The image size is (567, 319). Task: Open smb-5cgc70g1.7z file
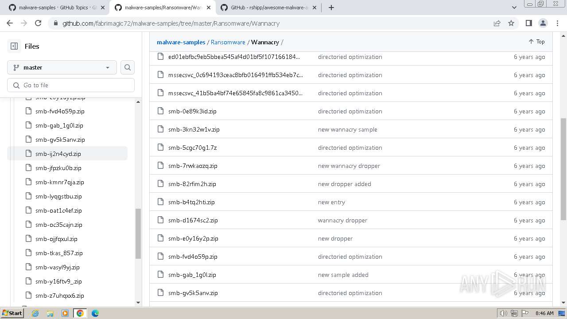click(193, 148)
